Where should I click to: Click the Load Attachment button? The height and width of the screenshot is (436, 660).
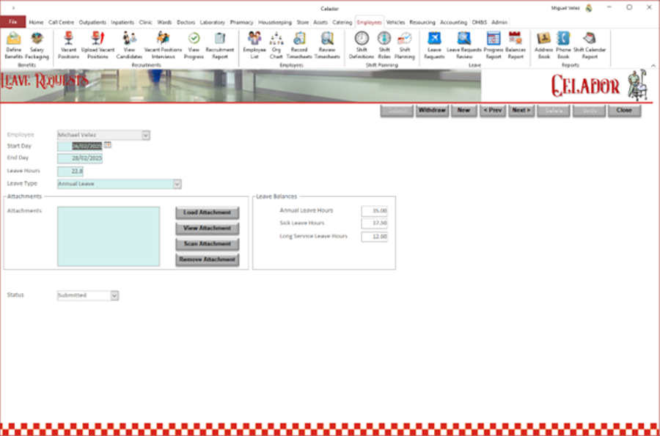(208, 213)
